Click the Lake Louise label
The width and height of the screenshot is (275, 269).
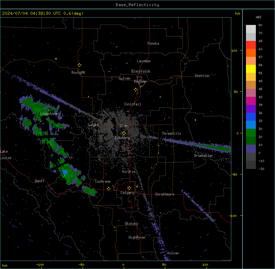coord(6,155)
